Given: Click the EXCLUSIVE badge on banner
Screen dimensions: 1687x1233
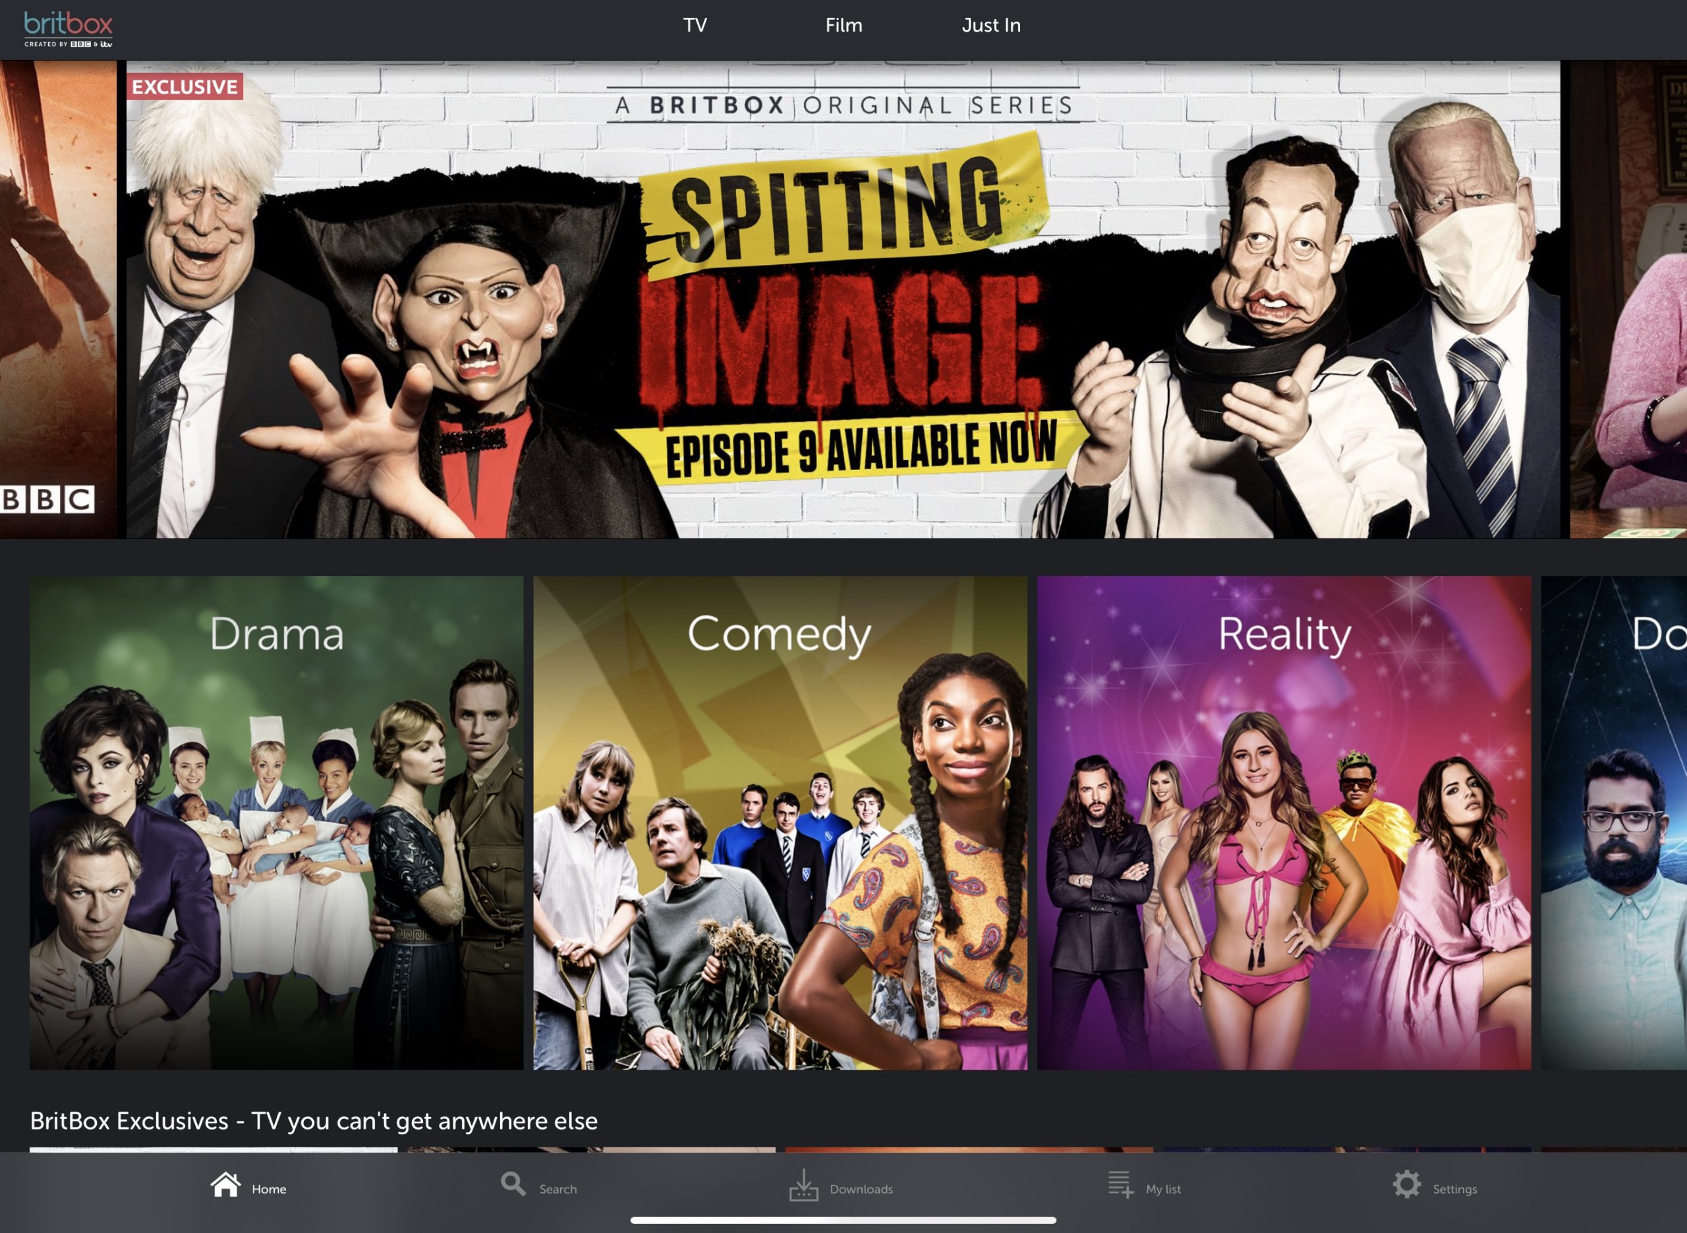Looking at the screenshot, I should (185, 86).
